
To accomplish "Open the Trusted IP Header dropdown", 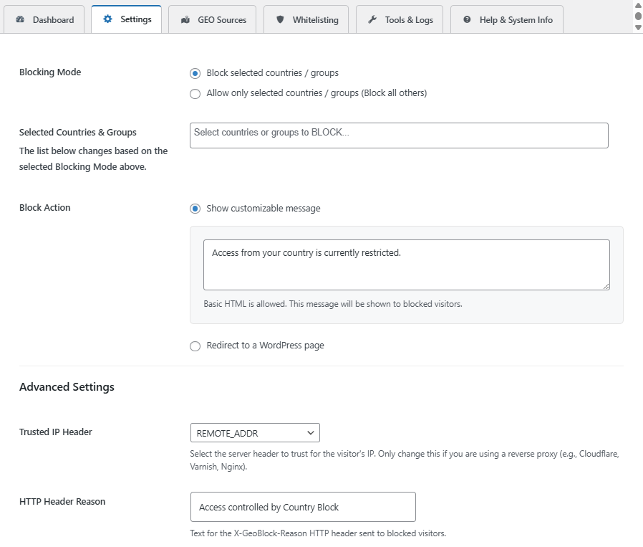I will (254, 433).
